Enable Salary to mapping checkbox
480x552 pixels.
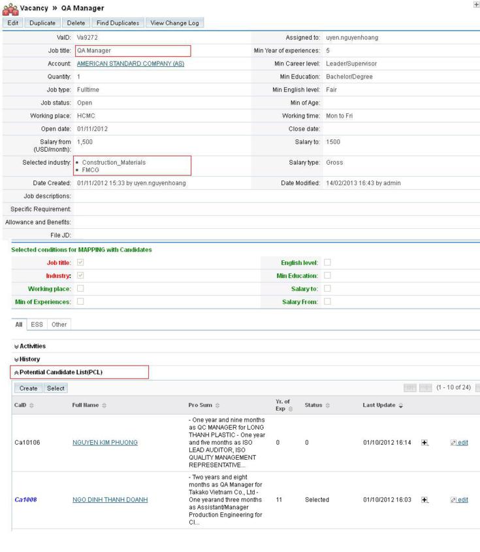coord(327,288)
